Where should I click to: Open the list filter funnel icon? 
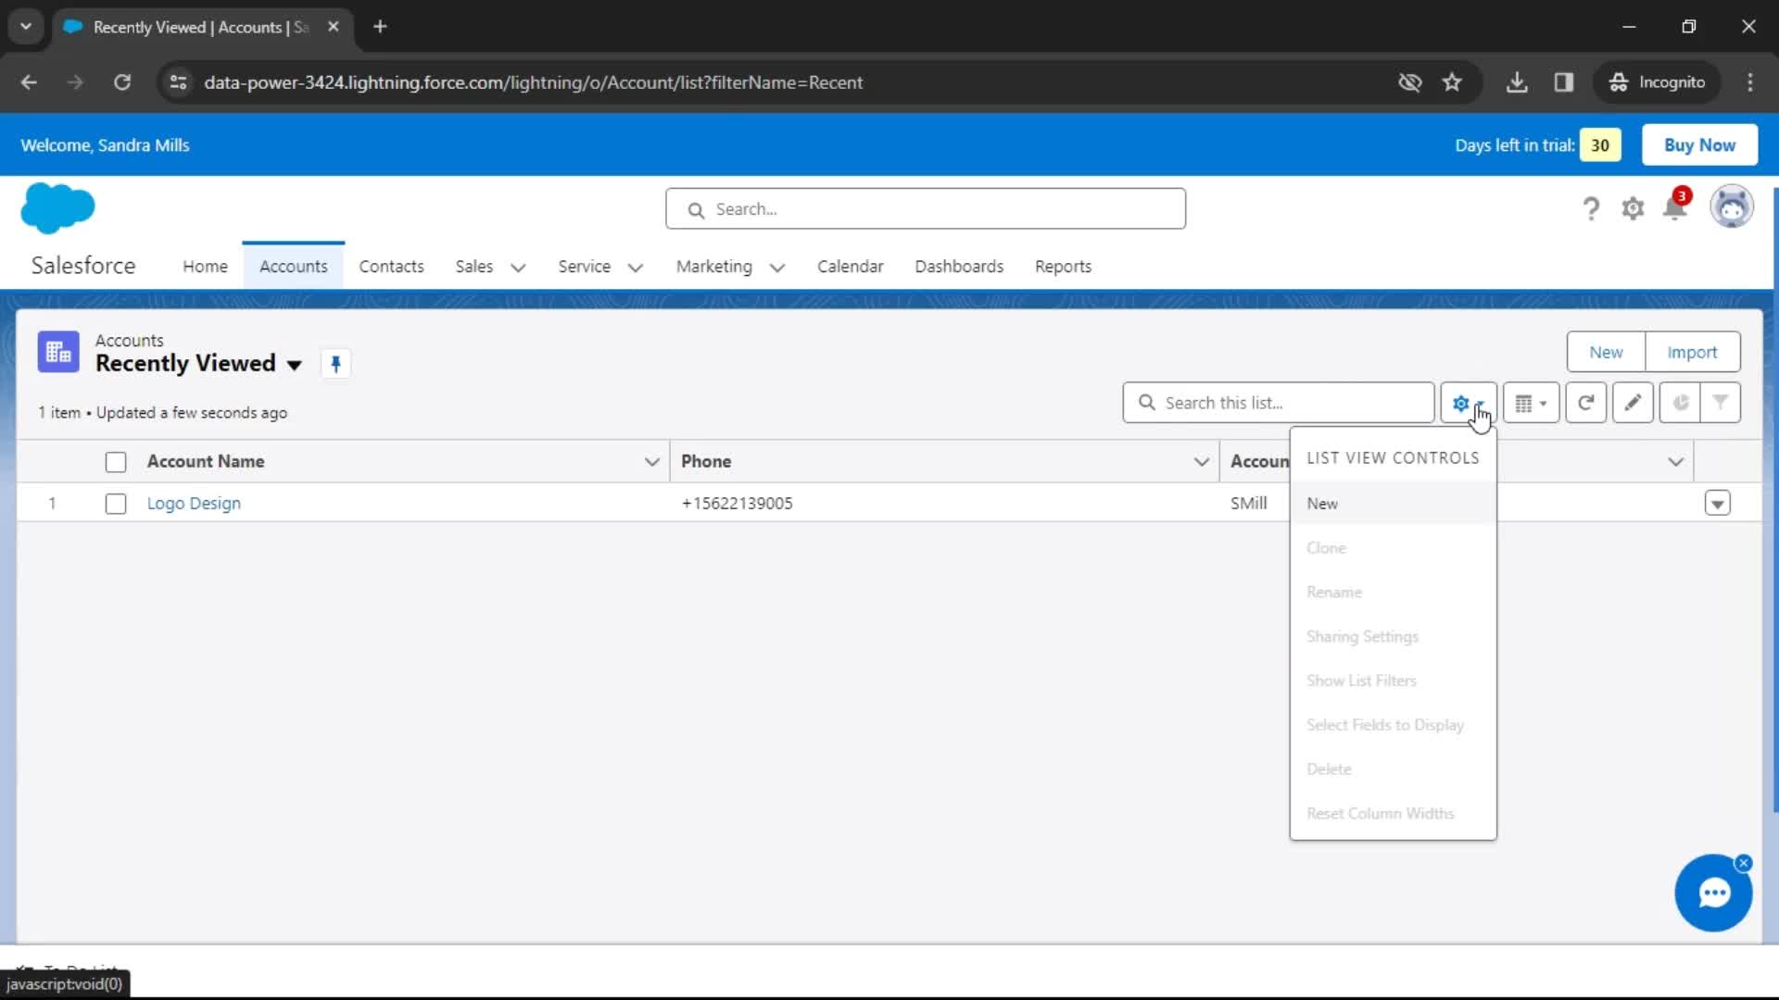(x=1720, y=403)
